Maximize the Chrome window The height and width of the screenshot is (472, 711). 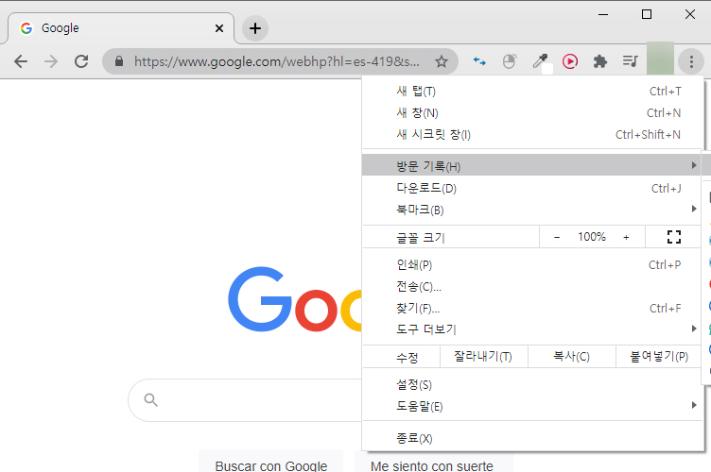[x=647, y=14]
